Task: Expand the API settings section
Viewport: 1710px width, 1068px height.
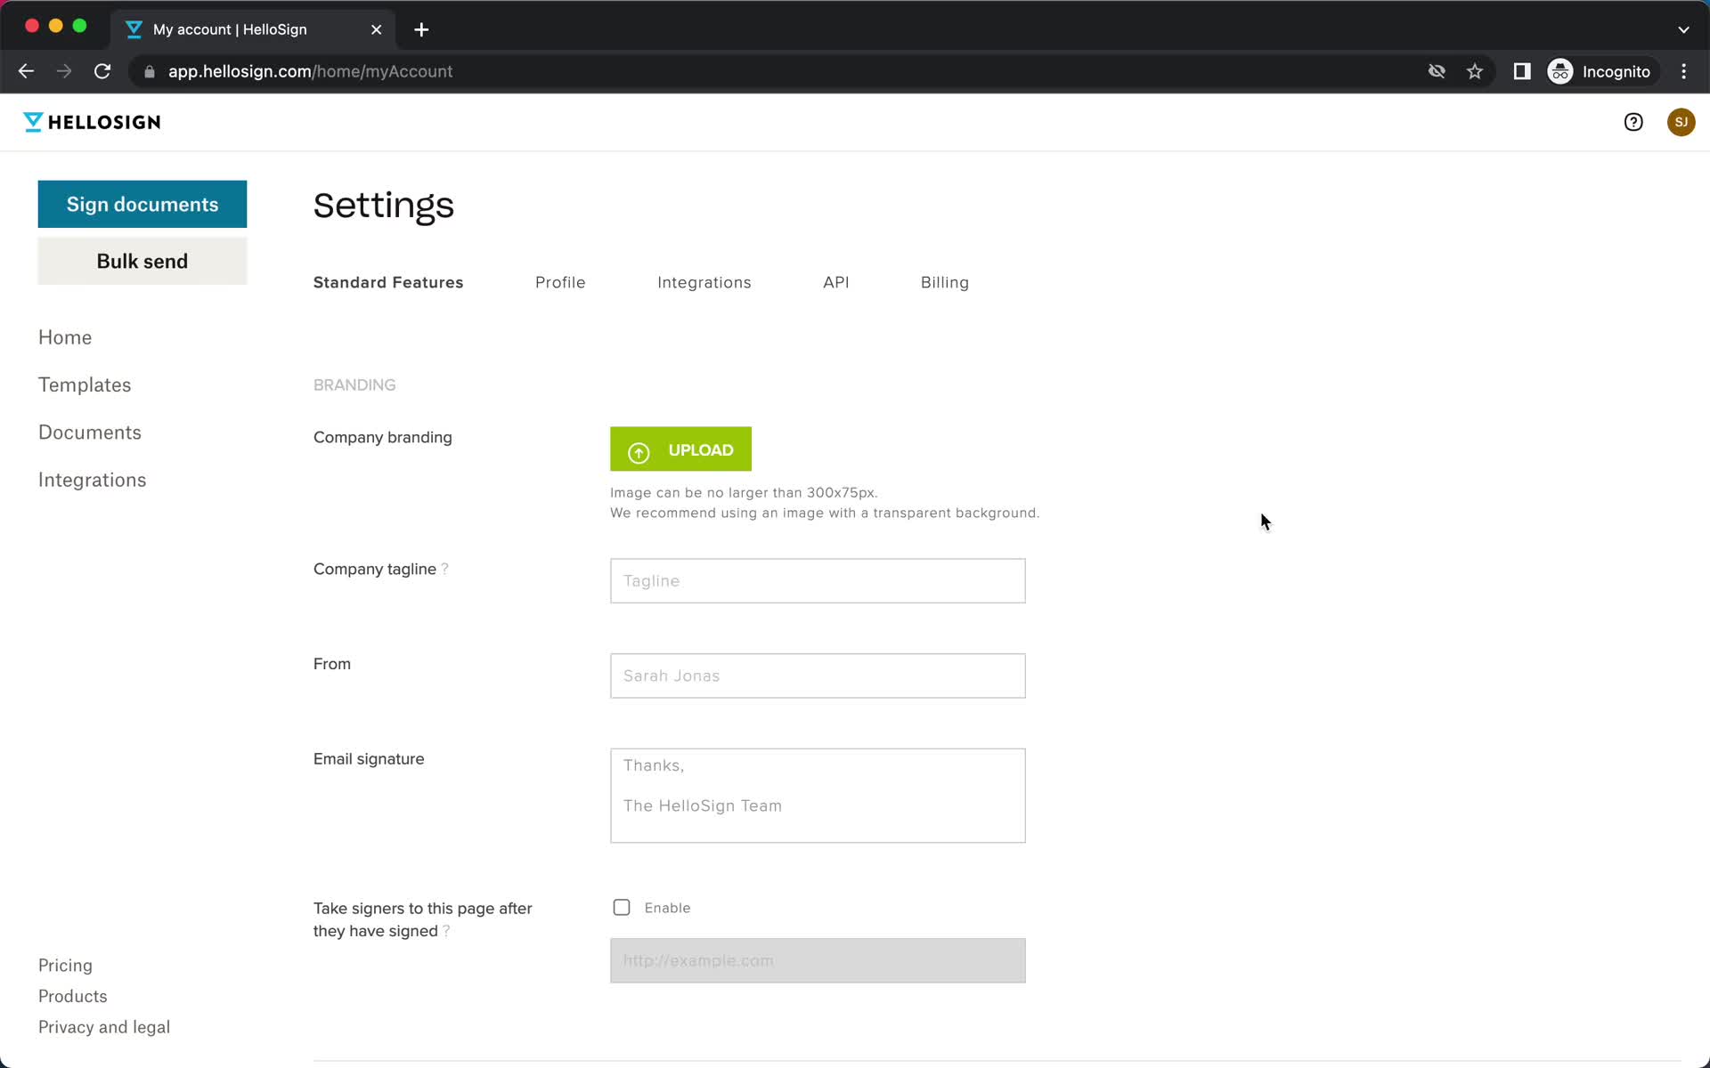Action: point(836,280)
